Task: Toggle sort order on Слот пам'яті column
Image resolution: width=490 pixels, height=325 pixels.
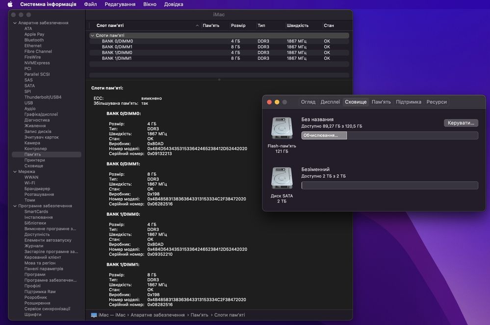Action: (197, 25)
